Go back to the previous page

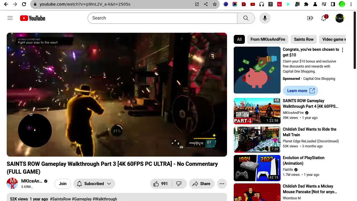tap(6, 4)
